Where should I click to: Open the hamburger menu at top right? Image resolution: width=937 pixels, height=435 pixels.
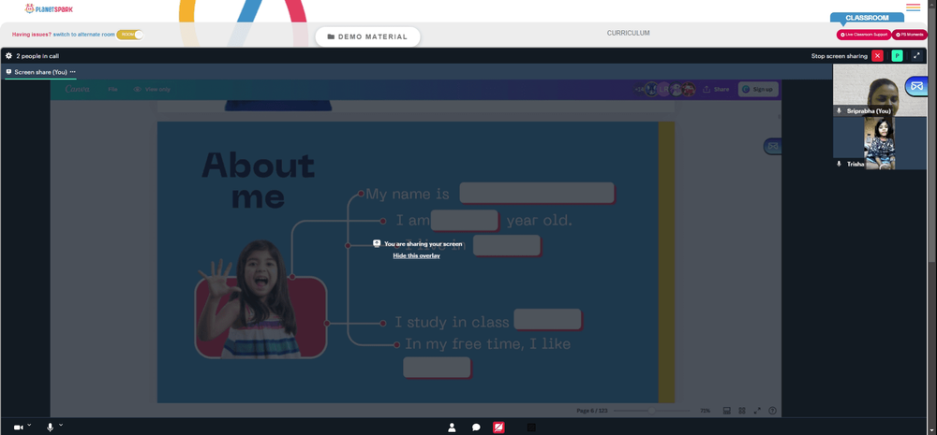[913, 7]
